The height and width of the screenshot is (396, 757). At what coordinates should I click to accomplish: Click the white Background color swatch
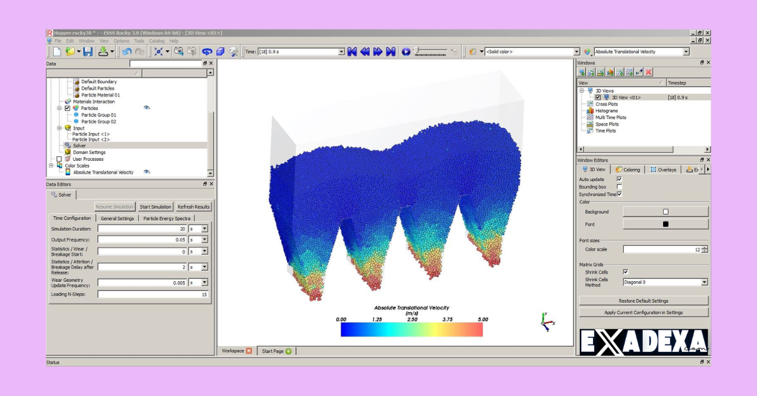tap(665, 212)
